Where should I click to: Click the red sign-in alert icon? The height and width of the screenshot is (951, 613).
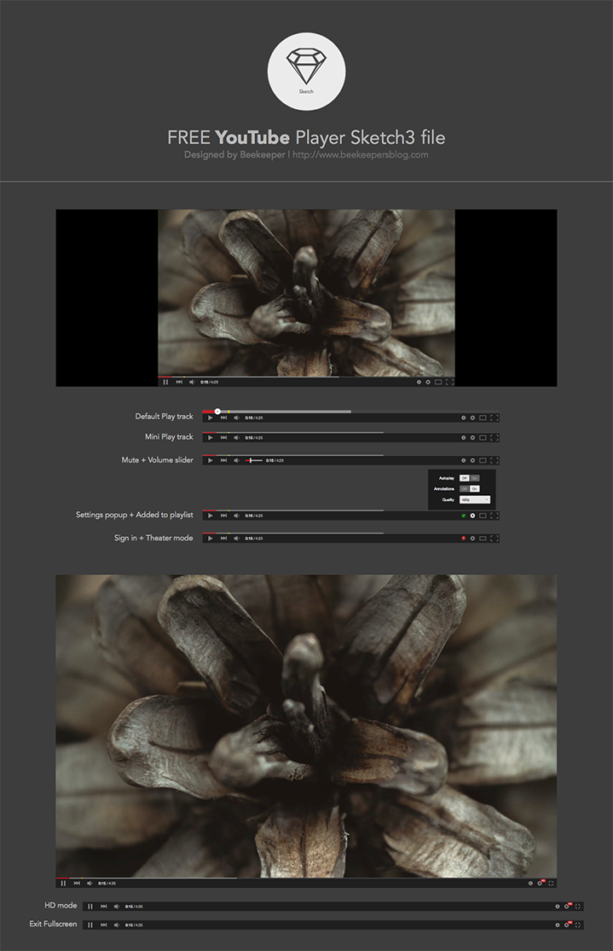click(463, 539)
